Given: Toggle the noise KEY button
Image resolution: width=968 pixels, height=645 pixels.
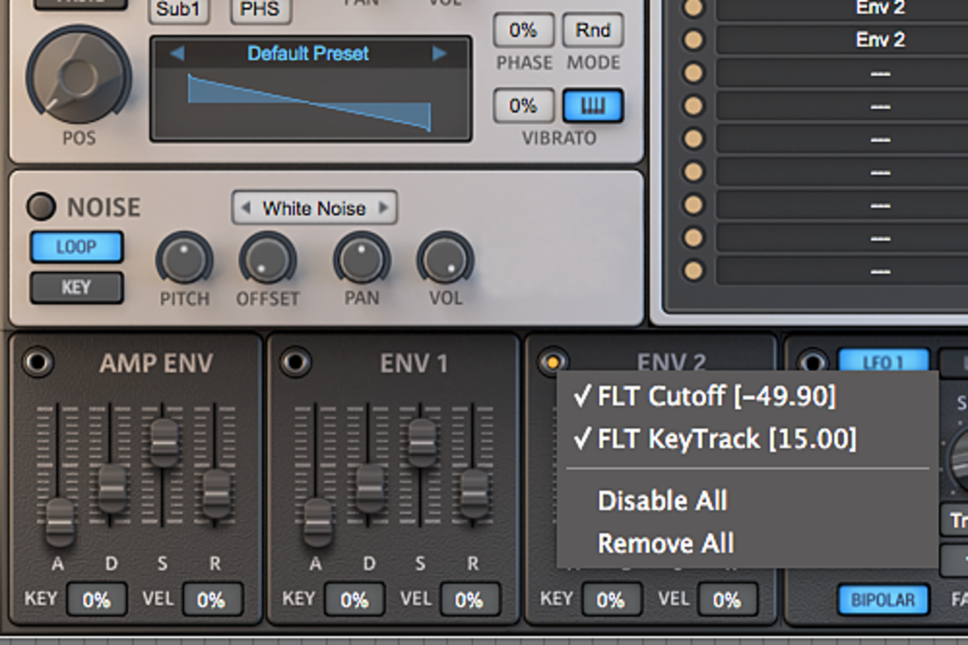Looking at the screenshot, I should 77,288.
